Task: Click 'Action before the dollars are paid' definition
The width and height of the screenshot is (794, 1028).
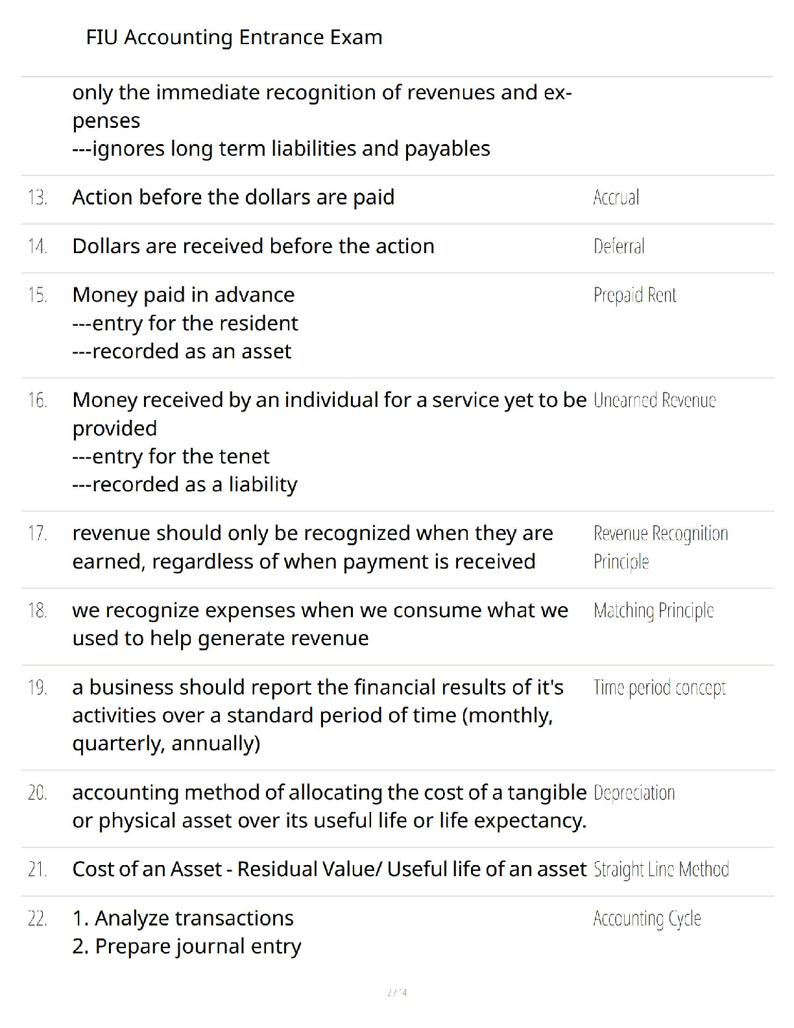Action: coord(233,197)
